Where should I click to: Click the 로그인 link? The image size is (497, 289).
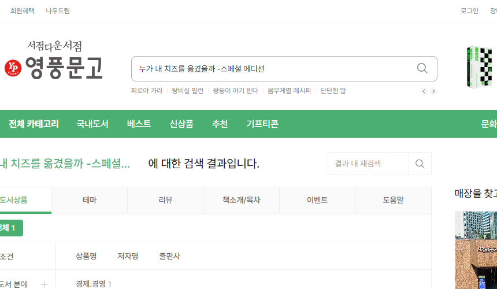pos(469,11)
